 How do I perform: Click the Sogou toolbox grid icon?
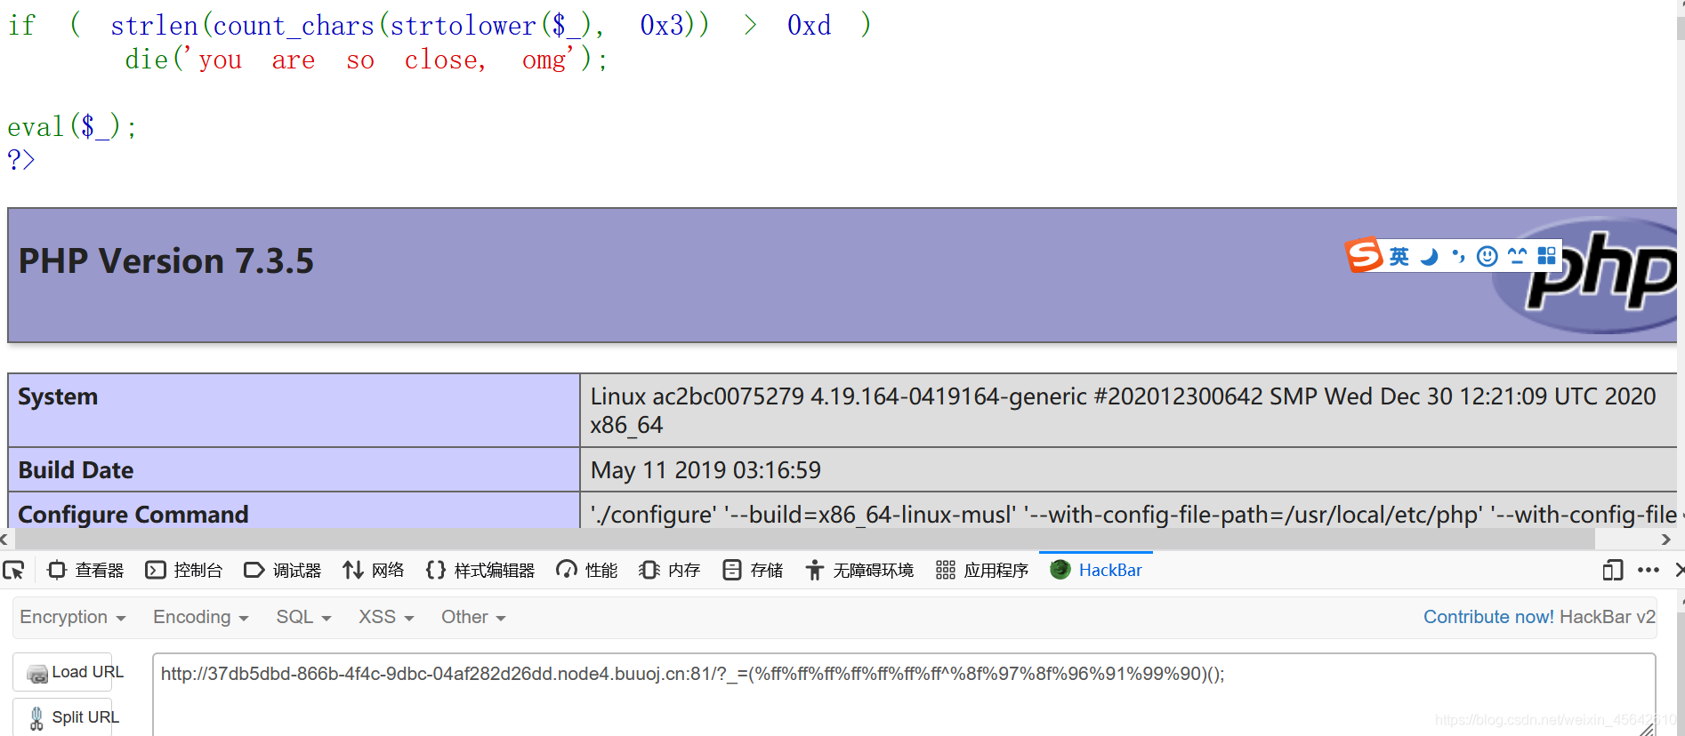click(x=1547, y=256)
